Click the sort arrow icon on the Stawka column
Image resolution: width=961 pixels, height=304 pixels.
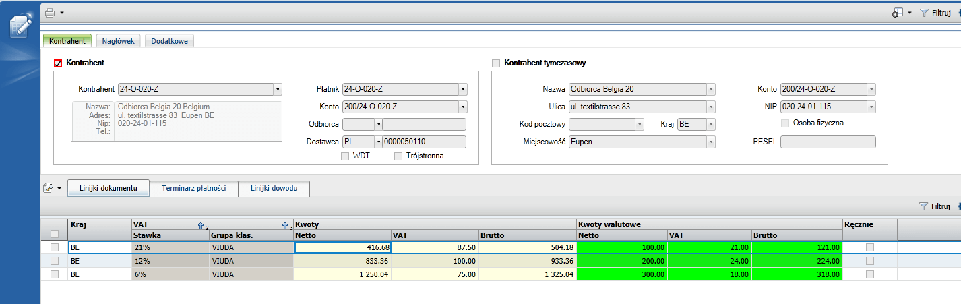pyautogui.click(x=202, y=226)
